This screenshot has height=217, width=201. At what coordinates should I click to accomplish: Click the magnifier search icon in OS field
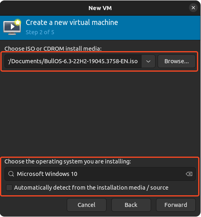tap(11, 174)
